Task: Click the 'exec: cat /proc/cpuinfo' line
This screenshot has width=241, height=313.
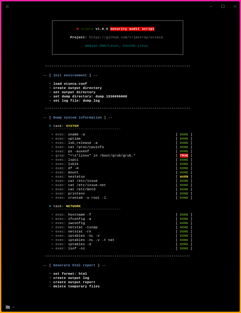Action: point(80,147)
